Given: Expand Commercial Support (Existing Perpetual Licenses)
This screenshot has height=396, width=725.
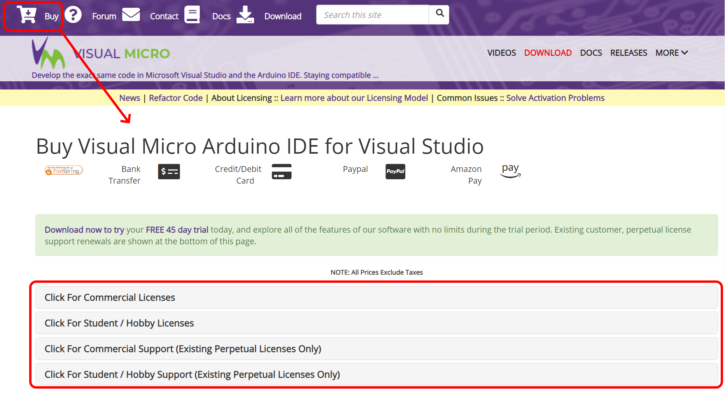Looking at the screenshot, I should coord(377,349).
